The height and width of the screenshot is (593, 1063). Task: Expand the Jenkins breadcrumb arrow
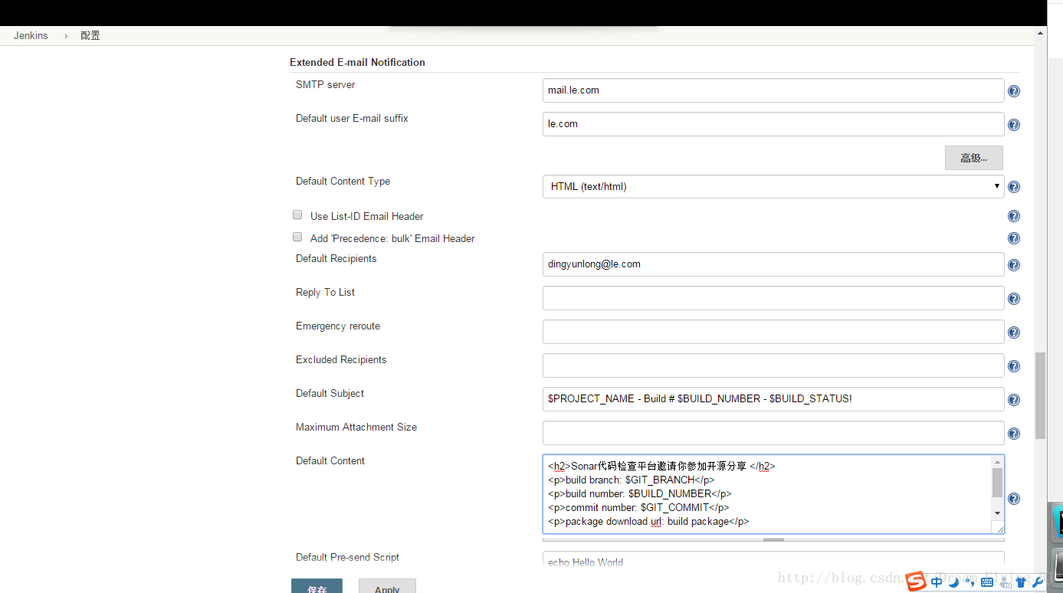click(66, 36)
